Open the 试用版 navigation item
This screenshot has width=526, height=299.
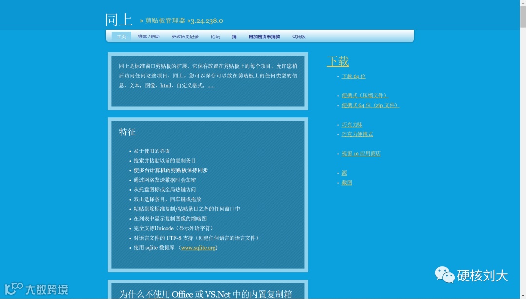point(299,37)
